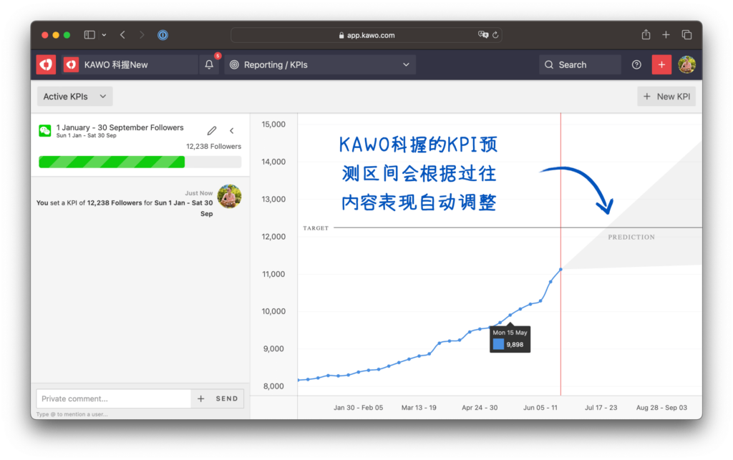
Task: Open KAWO 科握New brand selector
Action: click(130, 64)
